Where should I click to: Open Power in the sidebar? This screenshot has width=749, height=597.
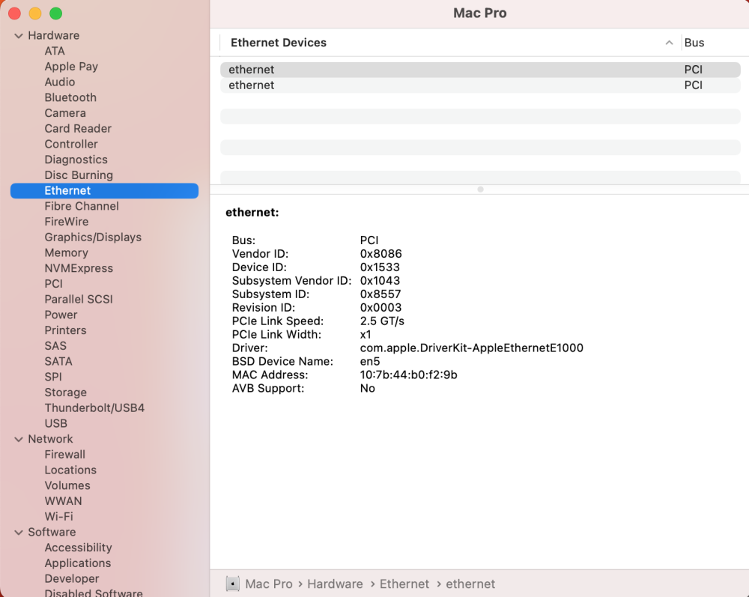(x=61, y=315)
